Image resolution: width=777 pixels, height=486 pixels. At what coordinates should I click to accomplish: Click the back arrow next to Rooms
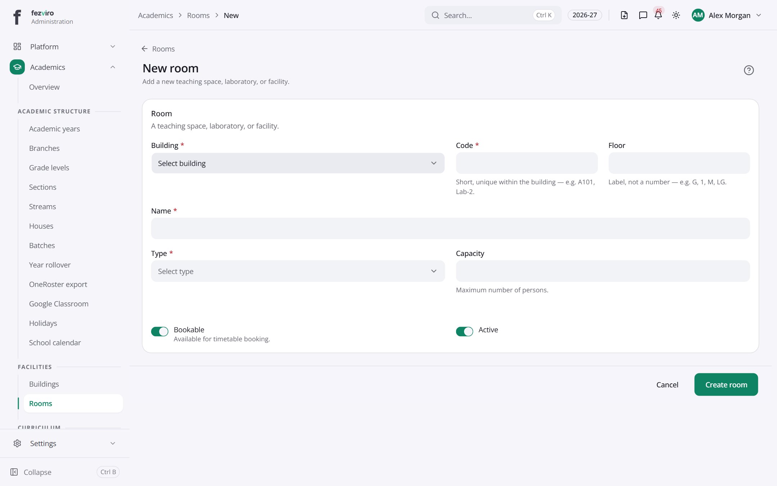click(x=145, y=49)
